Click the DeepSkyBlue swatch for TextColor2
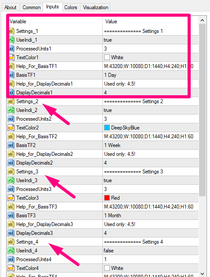Viewport: 210px width, 277px height. (107, 128)
